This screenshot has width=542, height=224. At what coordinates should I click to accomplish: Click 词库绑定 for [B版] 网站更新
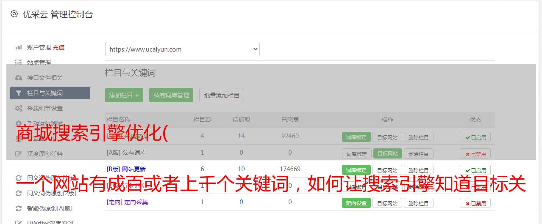[356, 170]
